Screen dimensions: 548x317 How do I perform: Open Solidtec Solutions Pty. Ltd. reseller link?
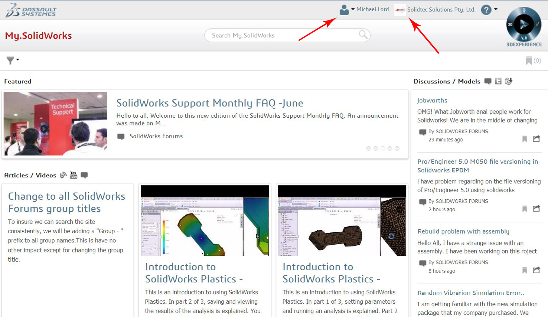coord(441,10)
